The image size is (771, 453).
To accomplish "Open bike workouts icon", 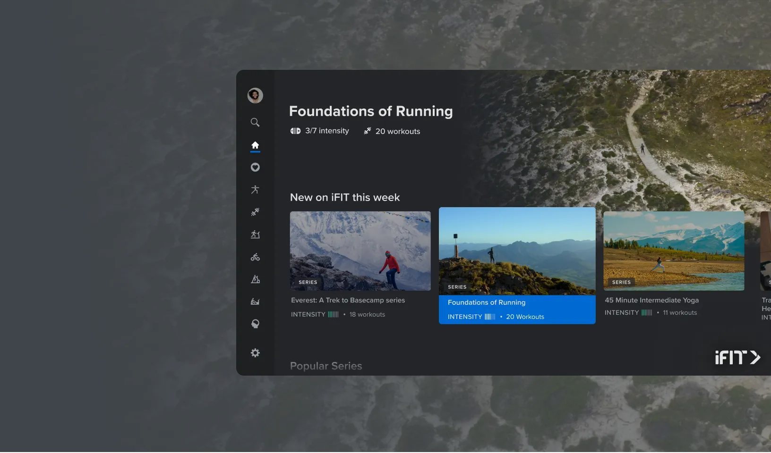I will (x=255, y=257).
